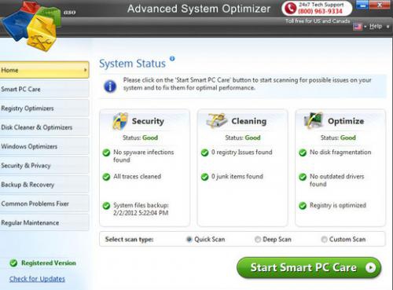Image resolution: width=393 pixels, height=290 pixels.
Task: Open the Home sidebar tab
Action: (44, 70)
